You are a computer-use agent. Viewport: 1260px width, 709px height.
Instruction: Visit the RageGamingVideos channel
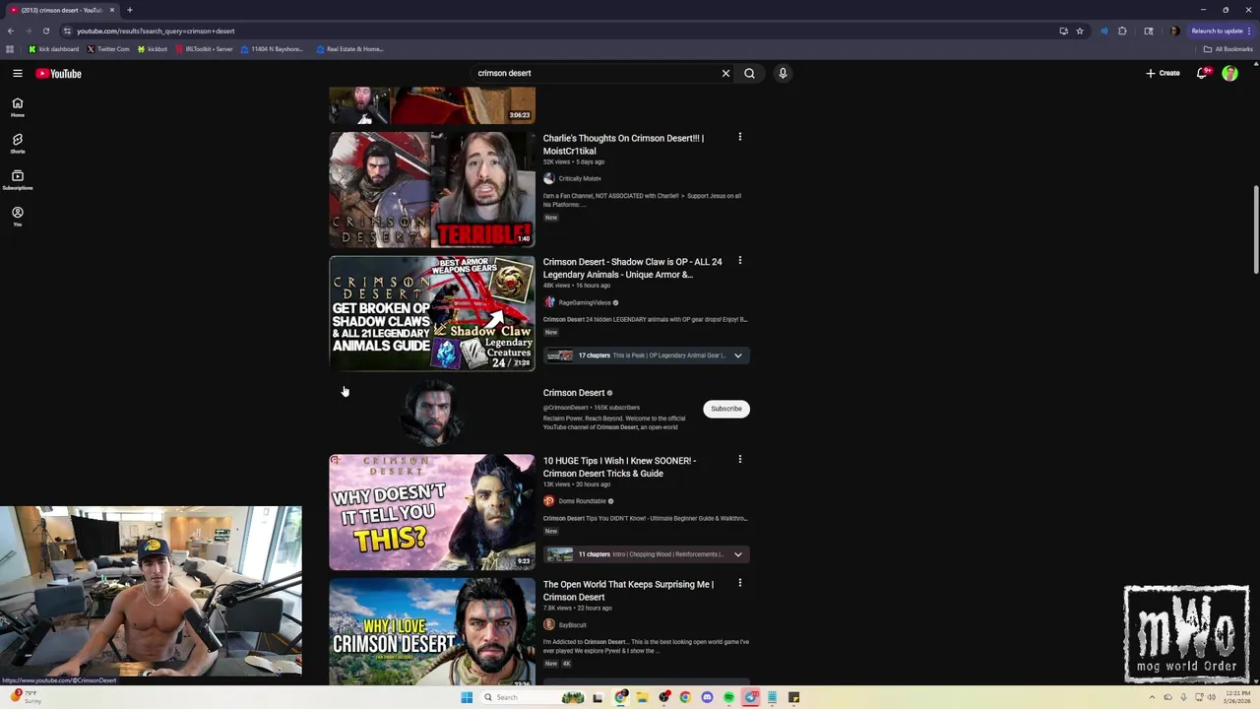coord(585,302)
